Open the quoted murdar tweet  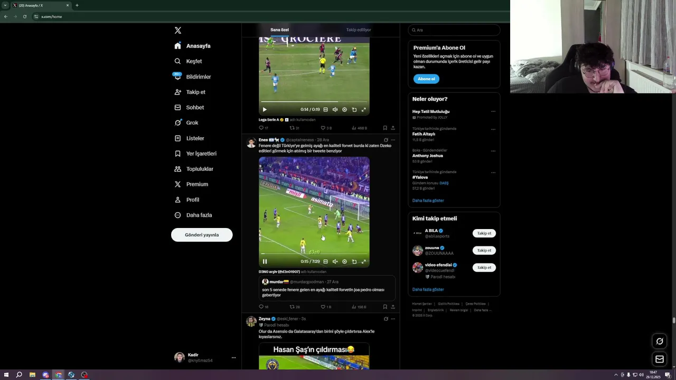click(327, 288)
